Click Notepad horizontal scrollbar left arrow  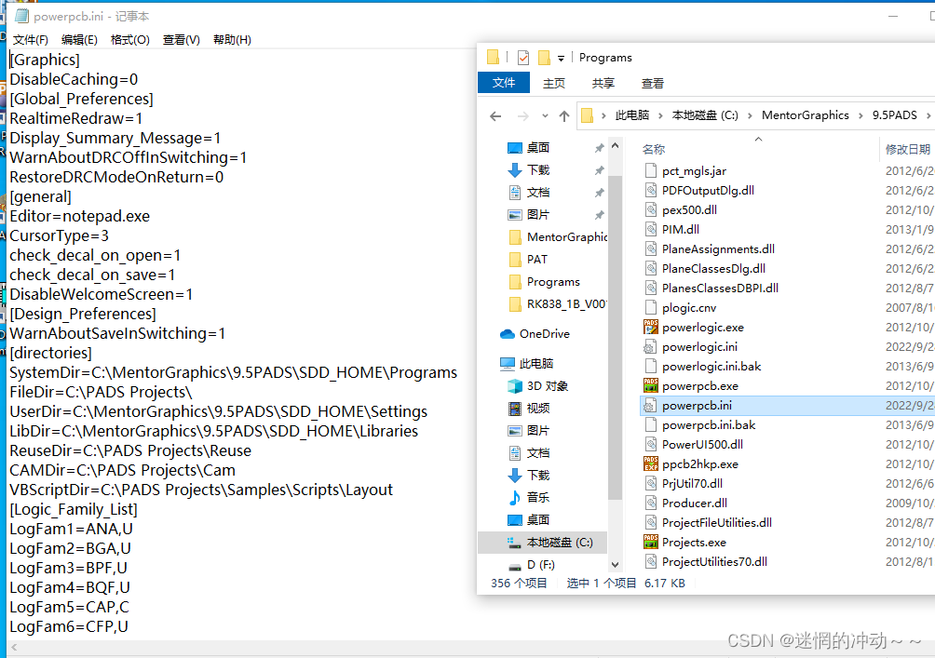click(14, 647)
